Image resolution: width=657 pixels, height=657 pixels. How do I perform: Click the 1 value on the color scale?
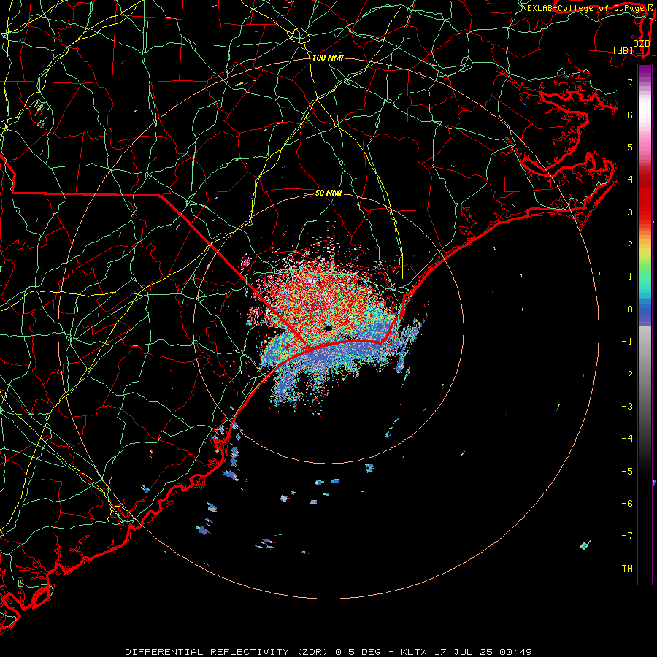[630, 277]
